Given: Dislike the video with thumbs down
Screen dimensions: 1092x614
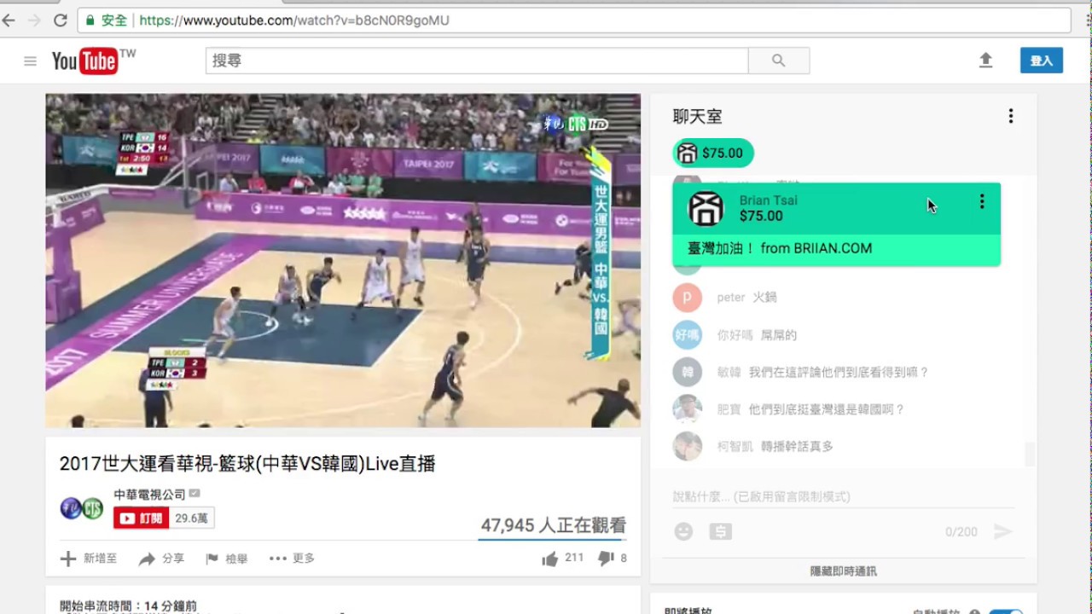Looking at the screenshot, I should pyautogui.click(x=606, y=559).
